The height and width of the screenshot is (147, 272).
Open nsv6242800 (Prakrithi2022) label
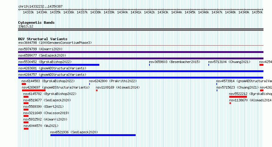[113, 81]
